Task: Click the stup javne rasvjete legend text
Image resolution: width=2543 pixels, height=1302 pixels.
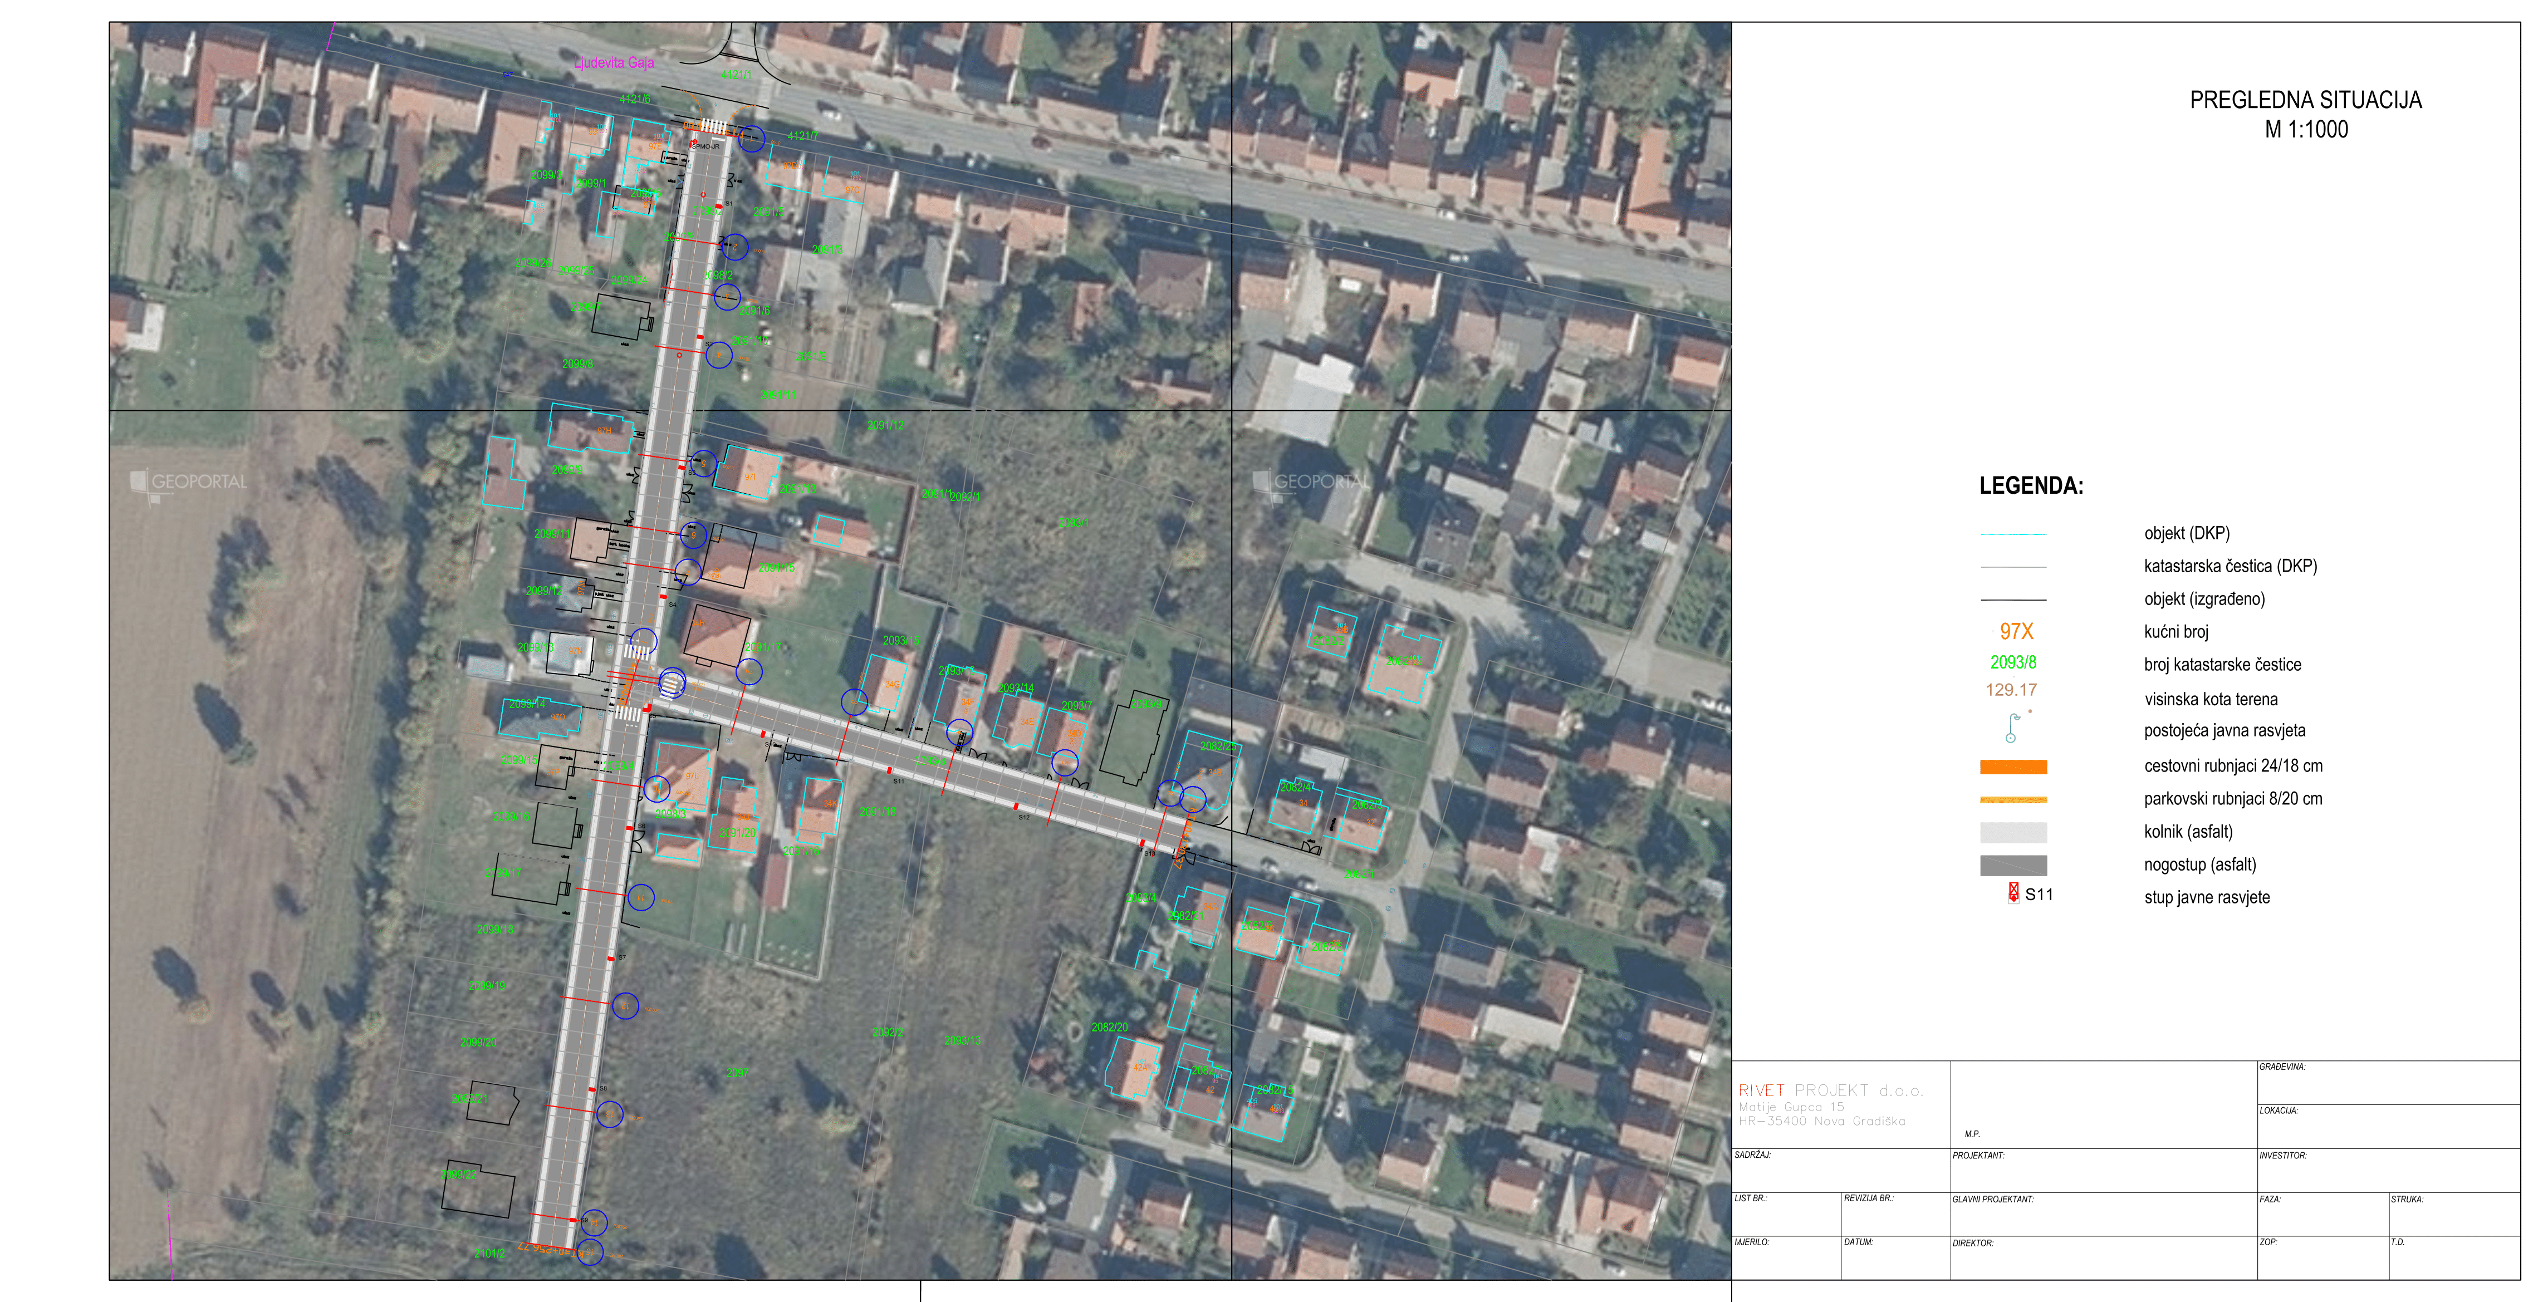Action: (2206, 897)
